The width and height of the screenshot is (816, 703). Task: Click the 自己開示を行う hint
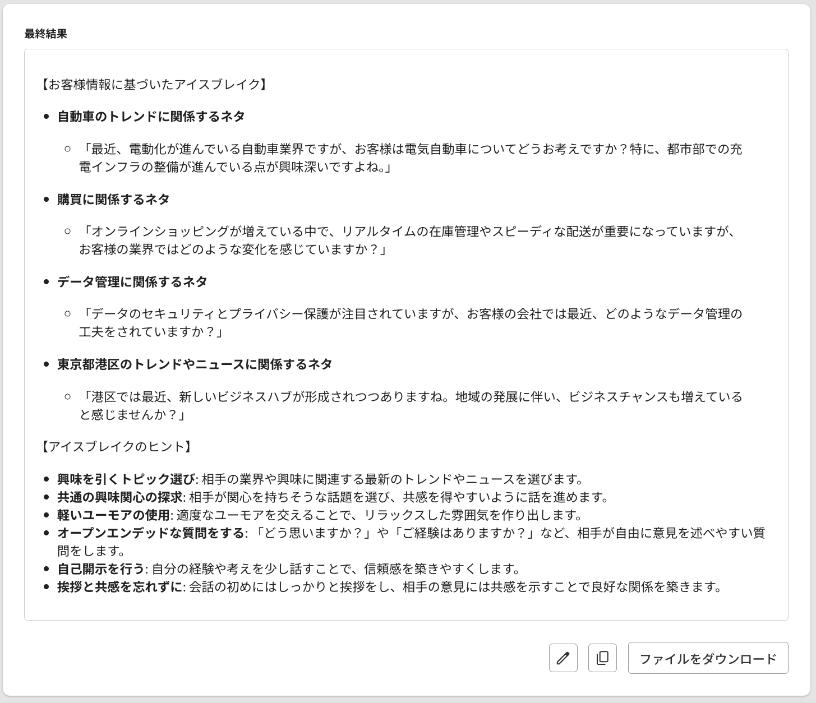(x=101, y=569)
